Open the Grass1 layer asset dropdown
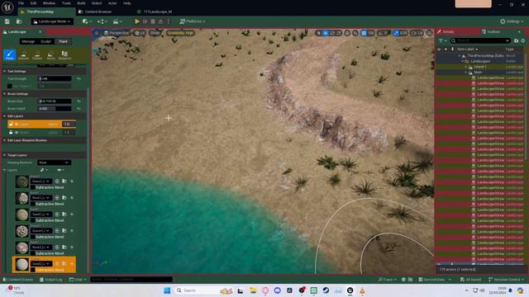 tap(41, 181)
